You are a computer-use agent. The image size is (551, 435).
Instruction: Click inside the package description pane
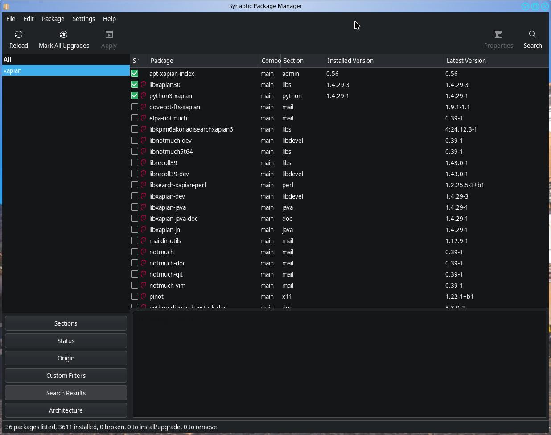[x=339, y=364]
